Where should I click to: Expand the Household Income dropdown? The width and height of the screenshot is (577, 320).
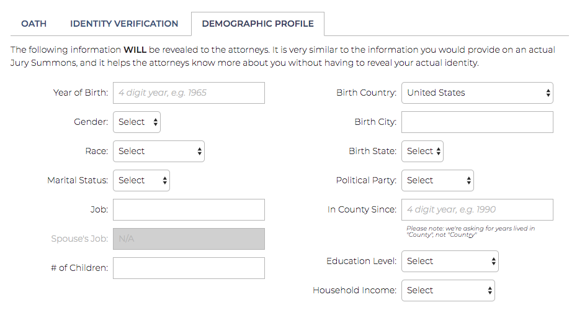(448, 290)
